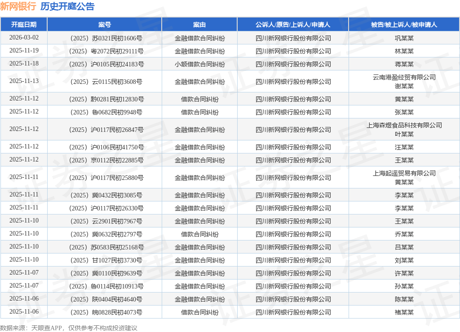This screenshot has height=332, width=460.
Task: Select the 案号 column header
Action: coord(104,25)
